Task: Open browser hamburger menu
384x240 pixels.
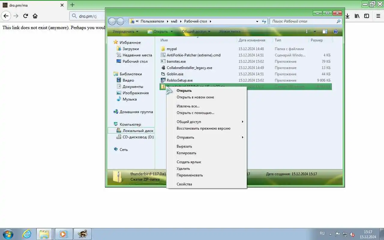Action: point(378,16)
